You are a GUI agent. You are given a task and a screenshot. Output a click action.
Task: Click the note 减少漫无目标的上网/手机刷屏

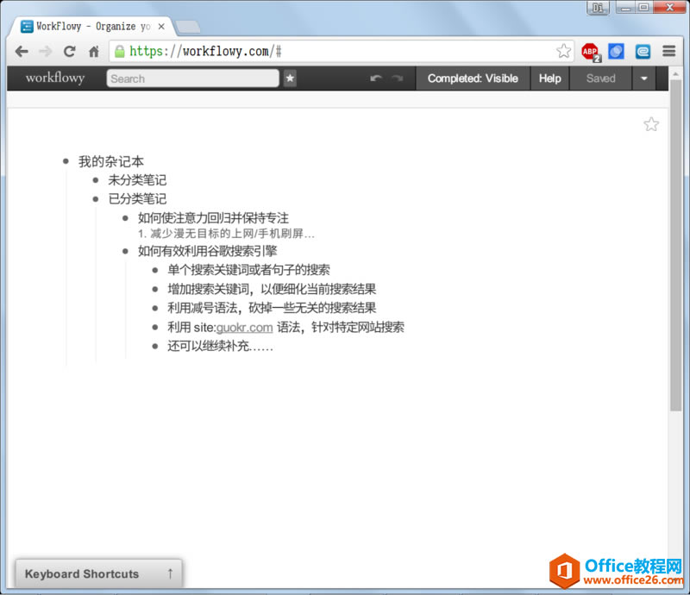(x=226, y=233)
